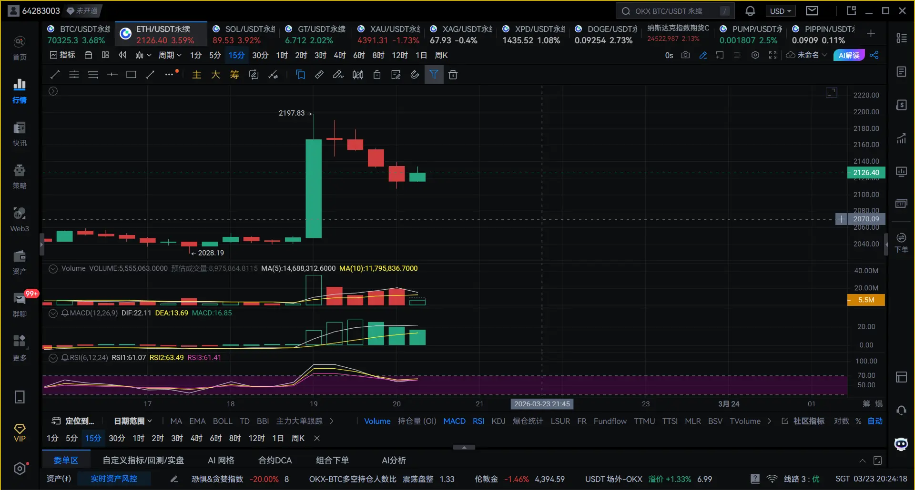
Task: Toggle the 持仓量 (OI) indicator
Action: (x=417, y=421)
